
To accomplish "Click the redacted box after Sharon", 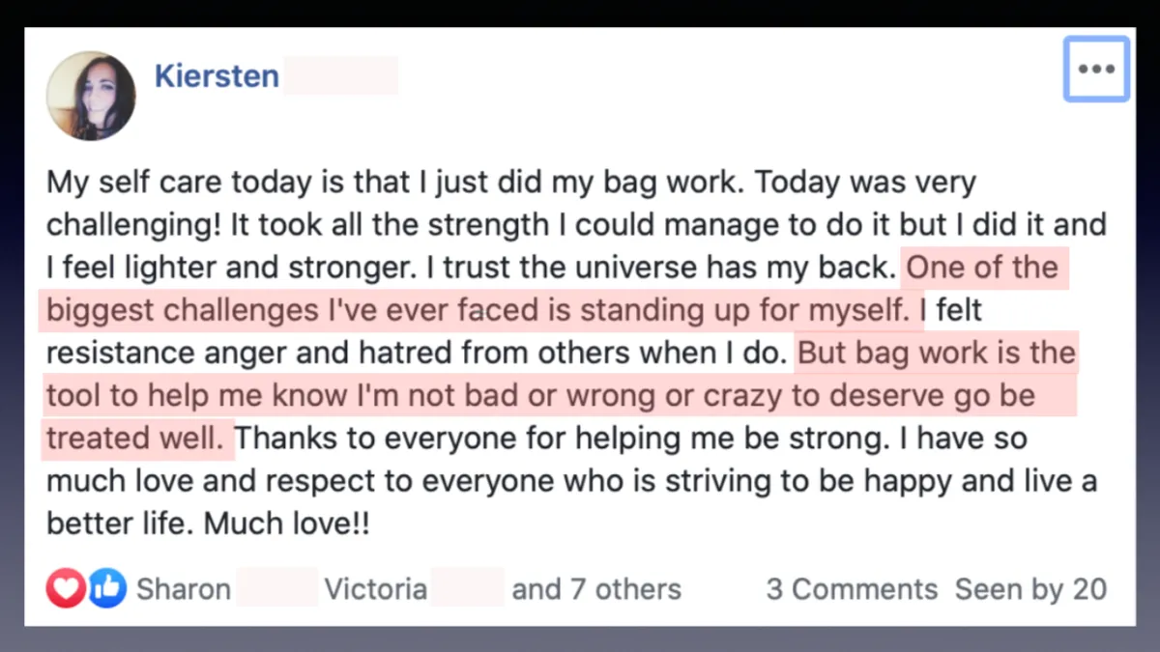I will (x=276, y=588).
